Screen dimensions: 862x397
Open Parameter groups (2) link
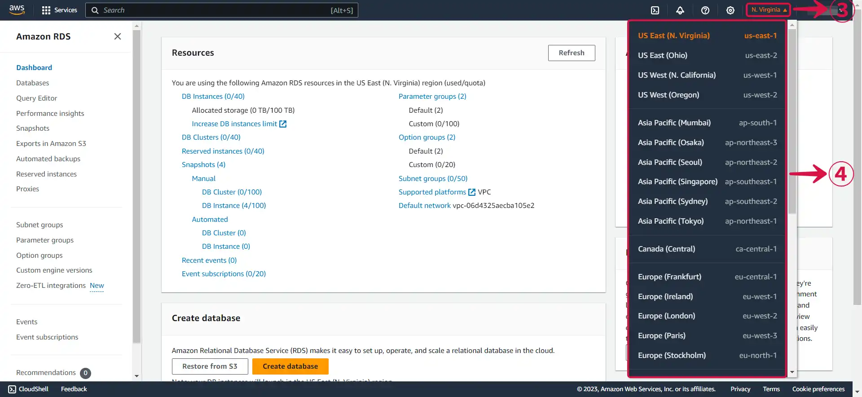point(432,97)
